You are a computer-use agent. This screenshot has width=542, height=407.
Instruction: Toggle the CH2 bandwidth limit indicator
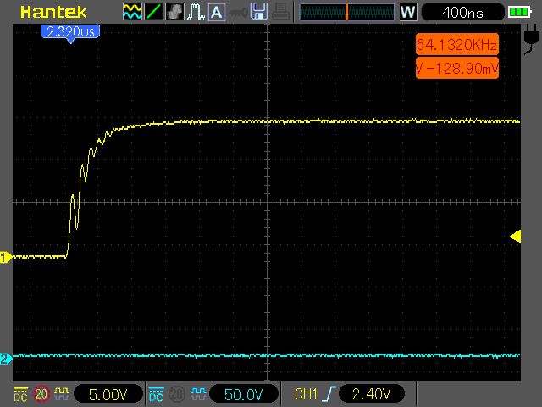coord(179,393)
